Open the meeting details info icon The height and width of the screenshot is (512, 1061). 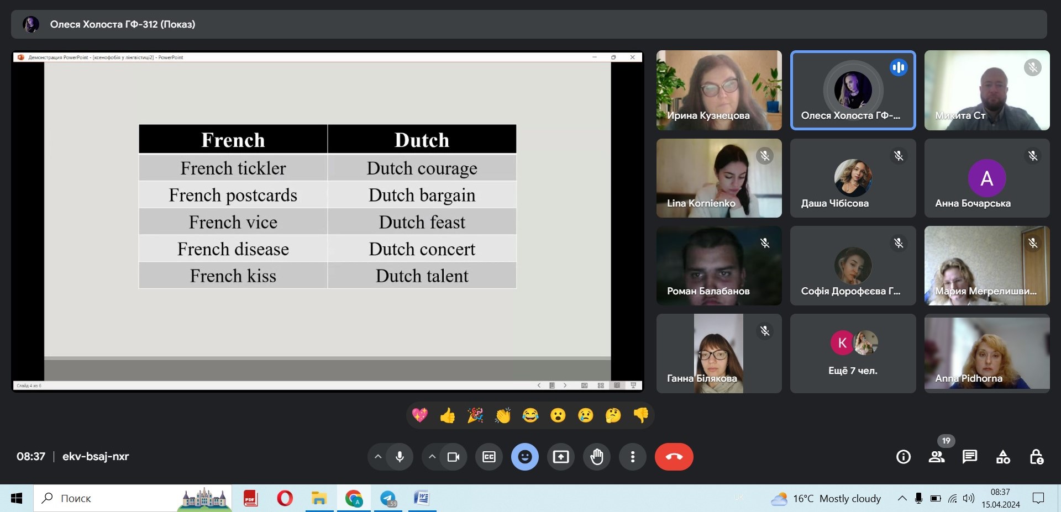pyautogui.click(x=903, y=457)
